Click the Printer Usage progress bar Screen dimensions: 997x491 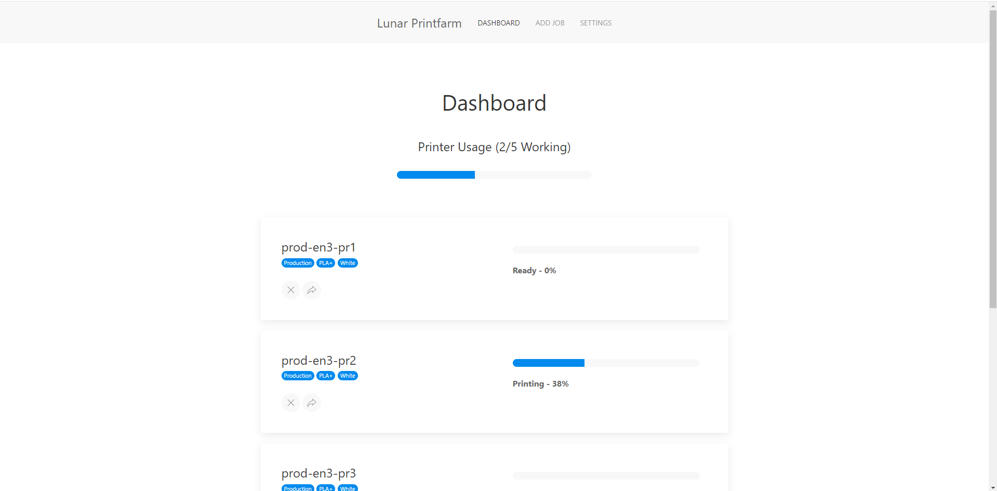494,175
